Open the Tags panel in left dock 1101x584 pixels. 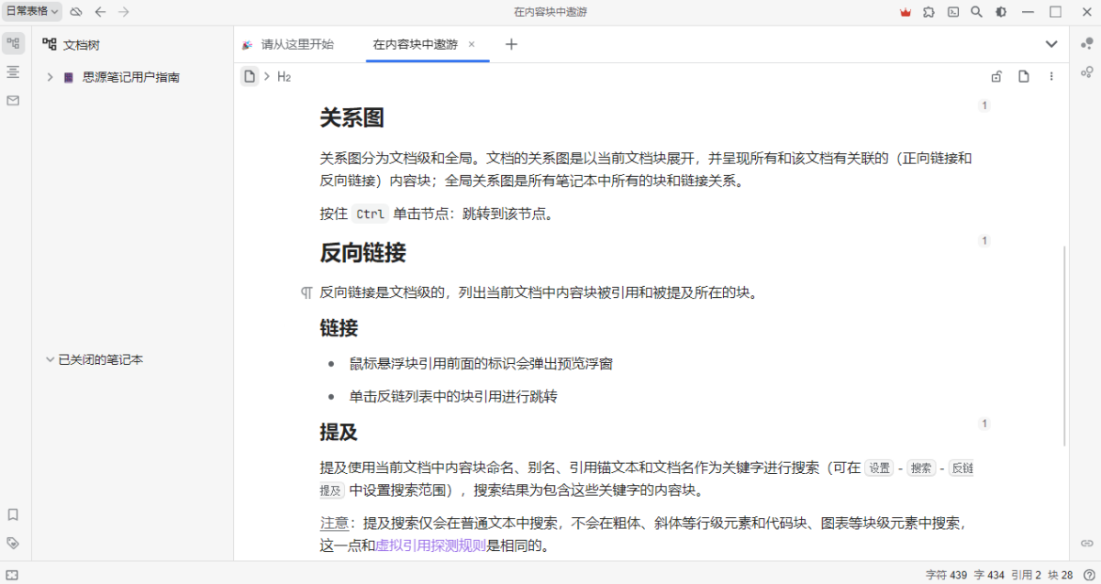tap(13, 543)
